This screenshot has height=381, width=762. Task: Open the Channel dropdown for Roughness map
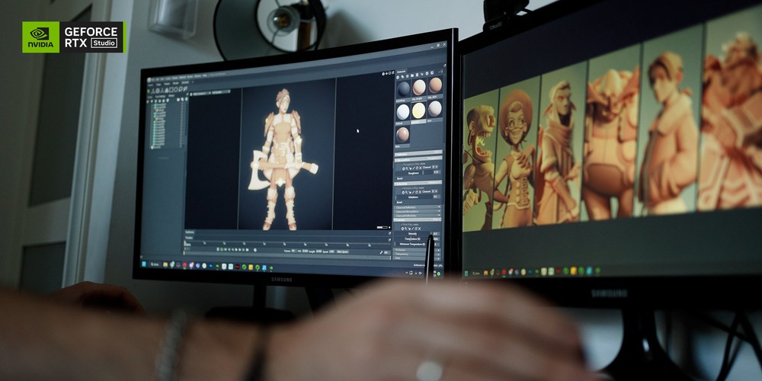pos(434,167)
